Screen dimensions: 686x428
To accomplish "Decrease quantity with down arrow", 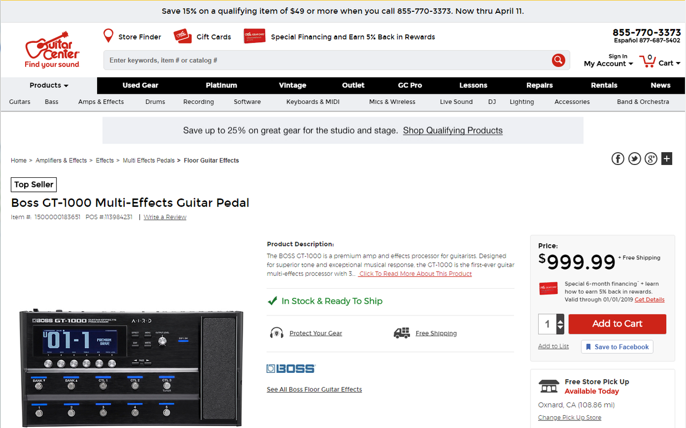I will [x=561, y=328].
